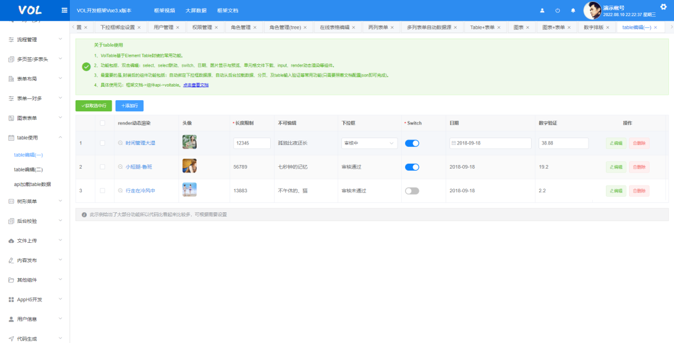Click the 2018-09-18 date input in row 1
This screenshot has height=343, width=674.
pos(491,143)
